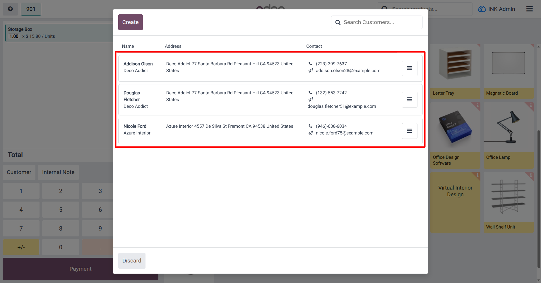Click the douglas.fletcher51@example.com email
Screen dimensions: 541x283
click(x=342, y=106)
